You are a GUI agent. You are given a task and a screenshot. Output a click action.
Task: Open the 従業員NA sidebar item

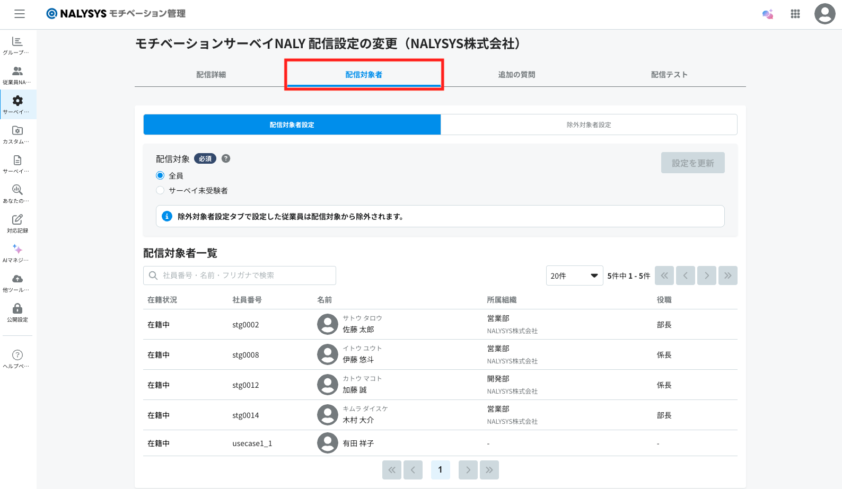tap(17, 75)
